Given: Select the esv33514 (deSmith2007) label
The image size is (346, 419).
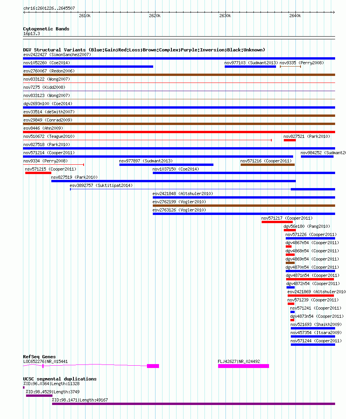Looking at the screenshot, I should (49, 112).
